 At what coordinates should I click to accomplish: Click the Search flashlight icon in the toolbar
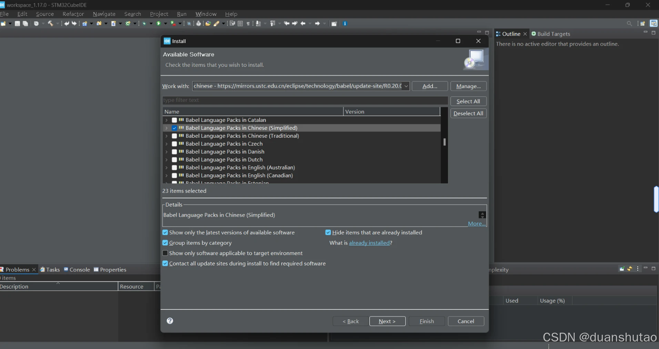[x=216, y=23]
